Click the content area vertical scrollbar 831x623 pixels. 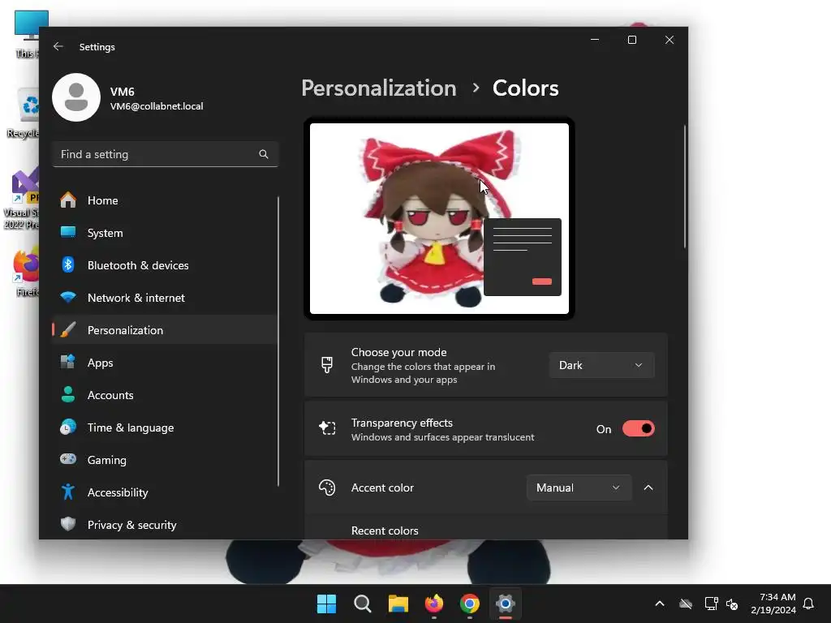tap(685, 187)
